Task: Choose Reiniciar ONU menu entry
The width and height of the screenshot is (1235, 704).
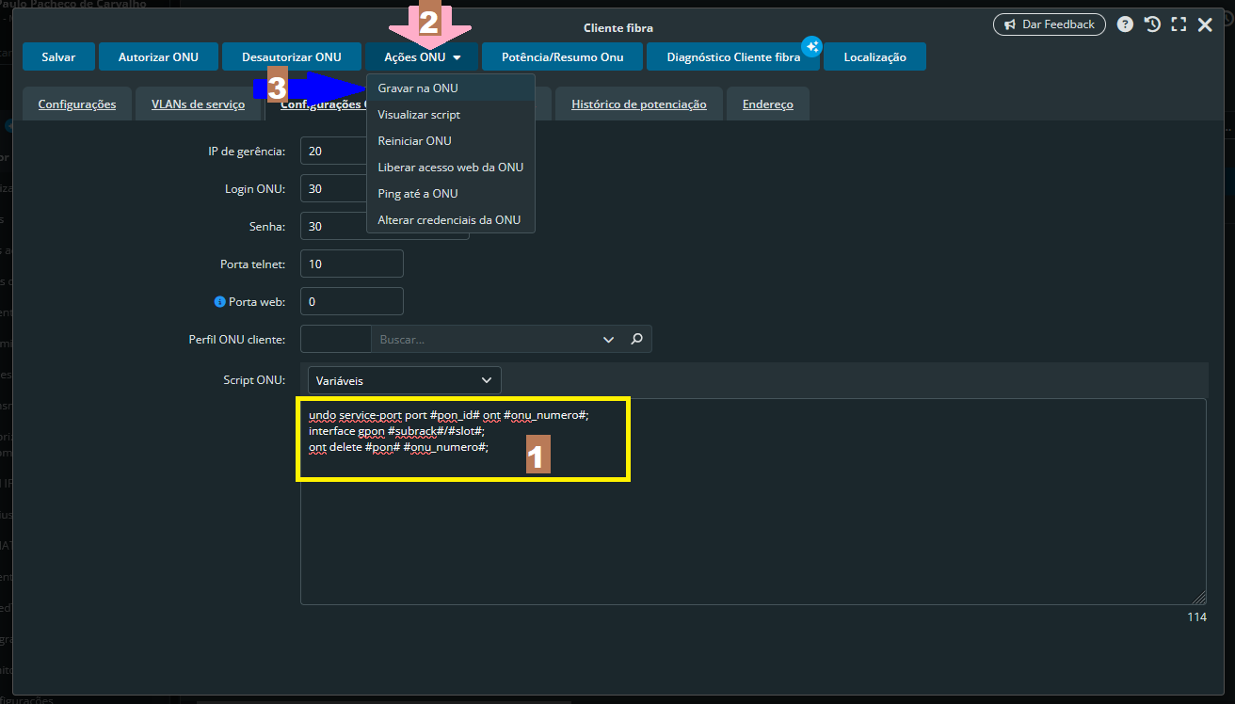Action: coord(414,140)
